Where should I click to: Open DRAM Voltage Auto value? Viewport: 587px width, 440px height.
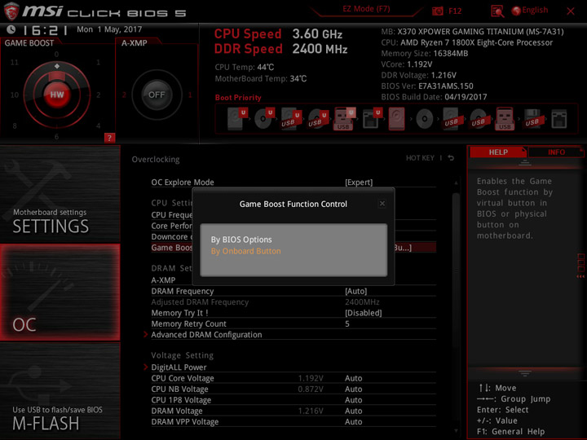[353, 411]
